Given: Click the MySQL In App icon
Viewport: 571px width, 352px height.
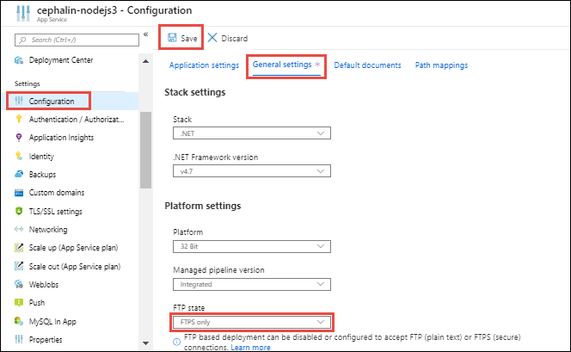Looking at the screenshot, I should [18, 321].
